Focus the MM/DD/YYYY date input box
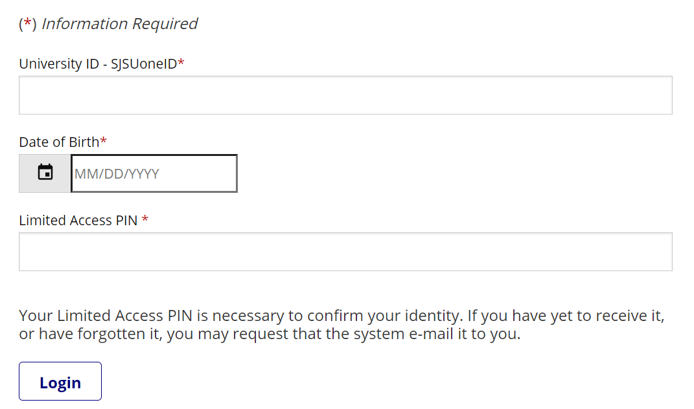Viewport: 694px width, 409px height. (x=154, y=173)
